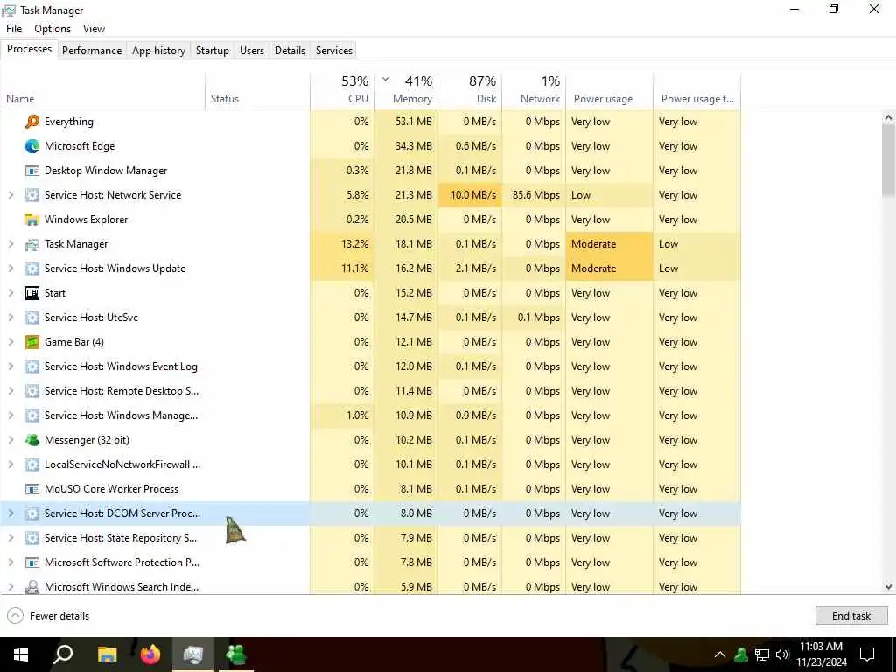The width and height of the screenshot is (896, 672).
Task: Expand the Game Bar (4) group
Action: pyautogui.click(x=10, y=342)
